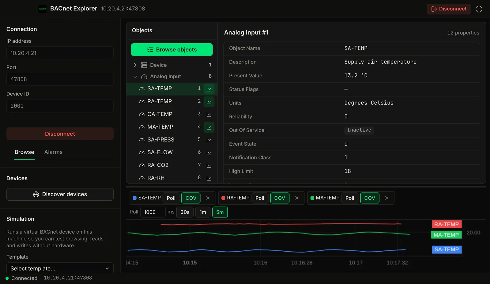Screen dimensions: 490x284
Task: Click the Port input field
Action: [60, 79]
